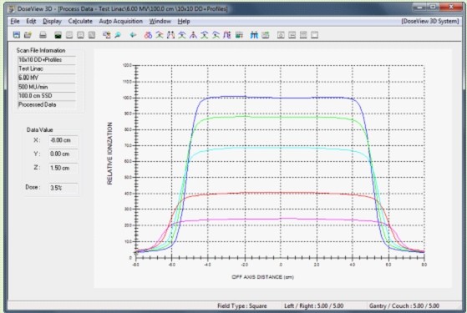Click the Z value field showing 1.50 cm

coord(63,168)
